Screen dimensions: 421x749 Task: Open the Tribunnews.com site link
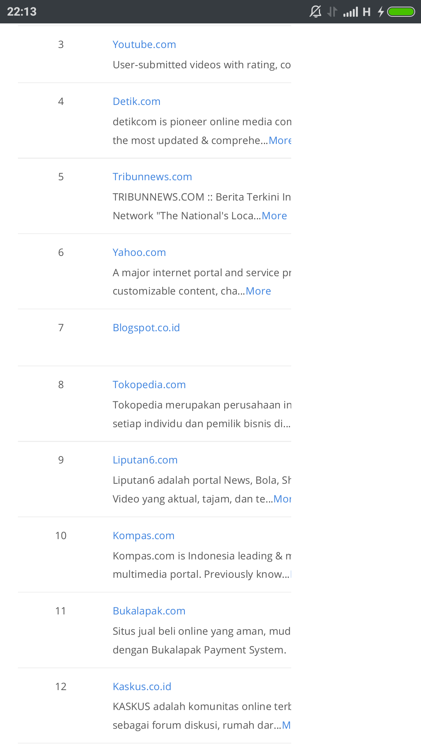(152, 177)
